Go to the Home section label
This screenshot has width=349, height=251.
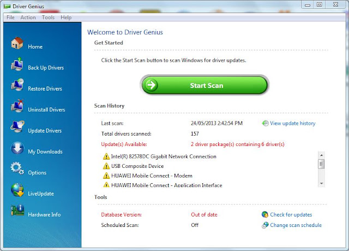[x=35, y=46]
